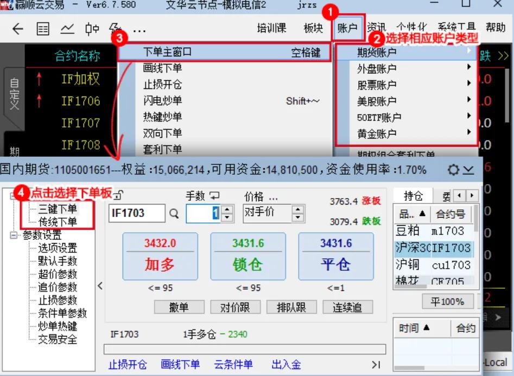
Task: Click the IF1703 contract input field
Action: 136,213
